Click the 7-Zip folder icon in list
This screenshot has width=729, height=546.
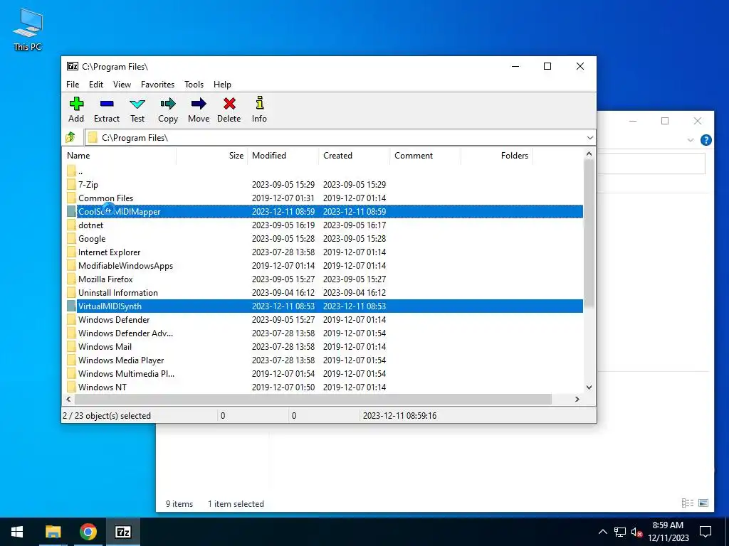click(71, 184)
